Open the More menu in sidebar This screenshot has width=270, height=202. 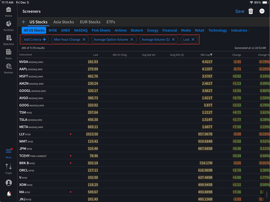pos(8,152)
